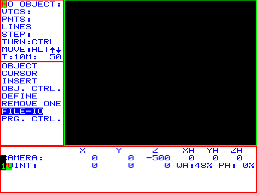Viewport: 257px width, 193px height.
Task: Click the CAMERA: row label
Action: [x=23, y=158]
